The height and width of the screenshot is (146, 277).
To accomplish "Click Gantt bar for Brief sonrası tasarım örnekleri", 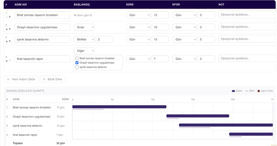I will click(x=119, y=107).
